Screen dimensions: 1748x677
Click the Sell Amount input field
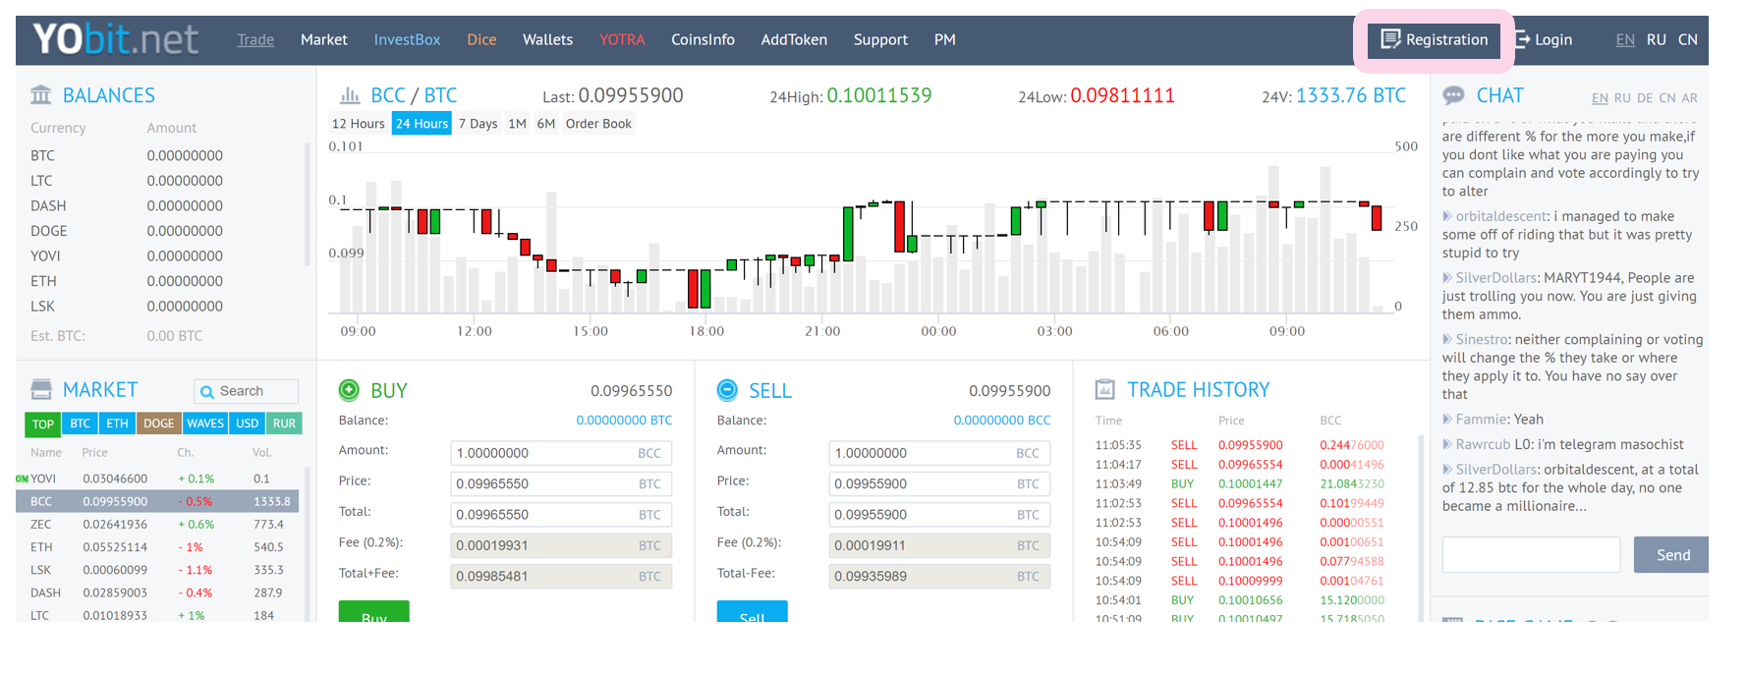coord(939,453)
